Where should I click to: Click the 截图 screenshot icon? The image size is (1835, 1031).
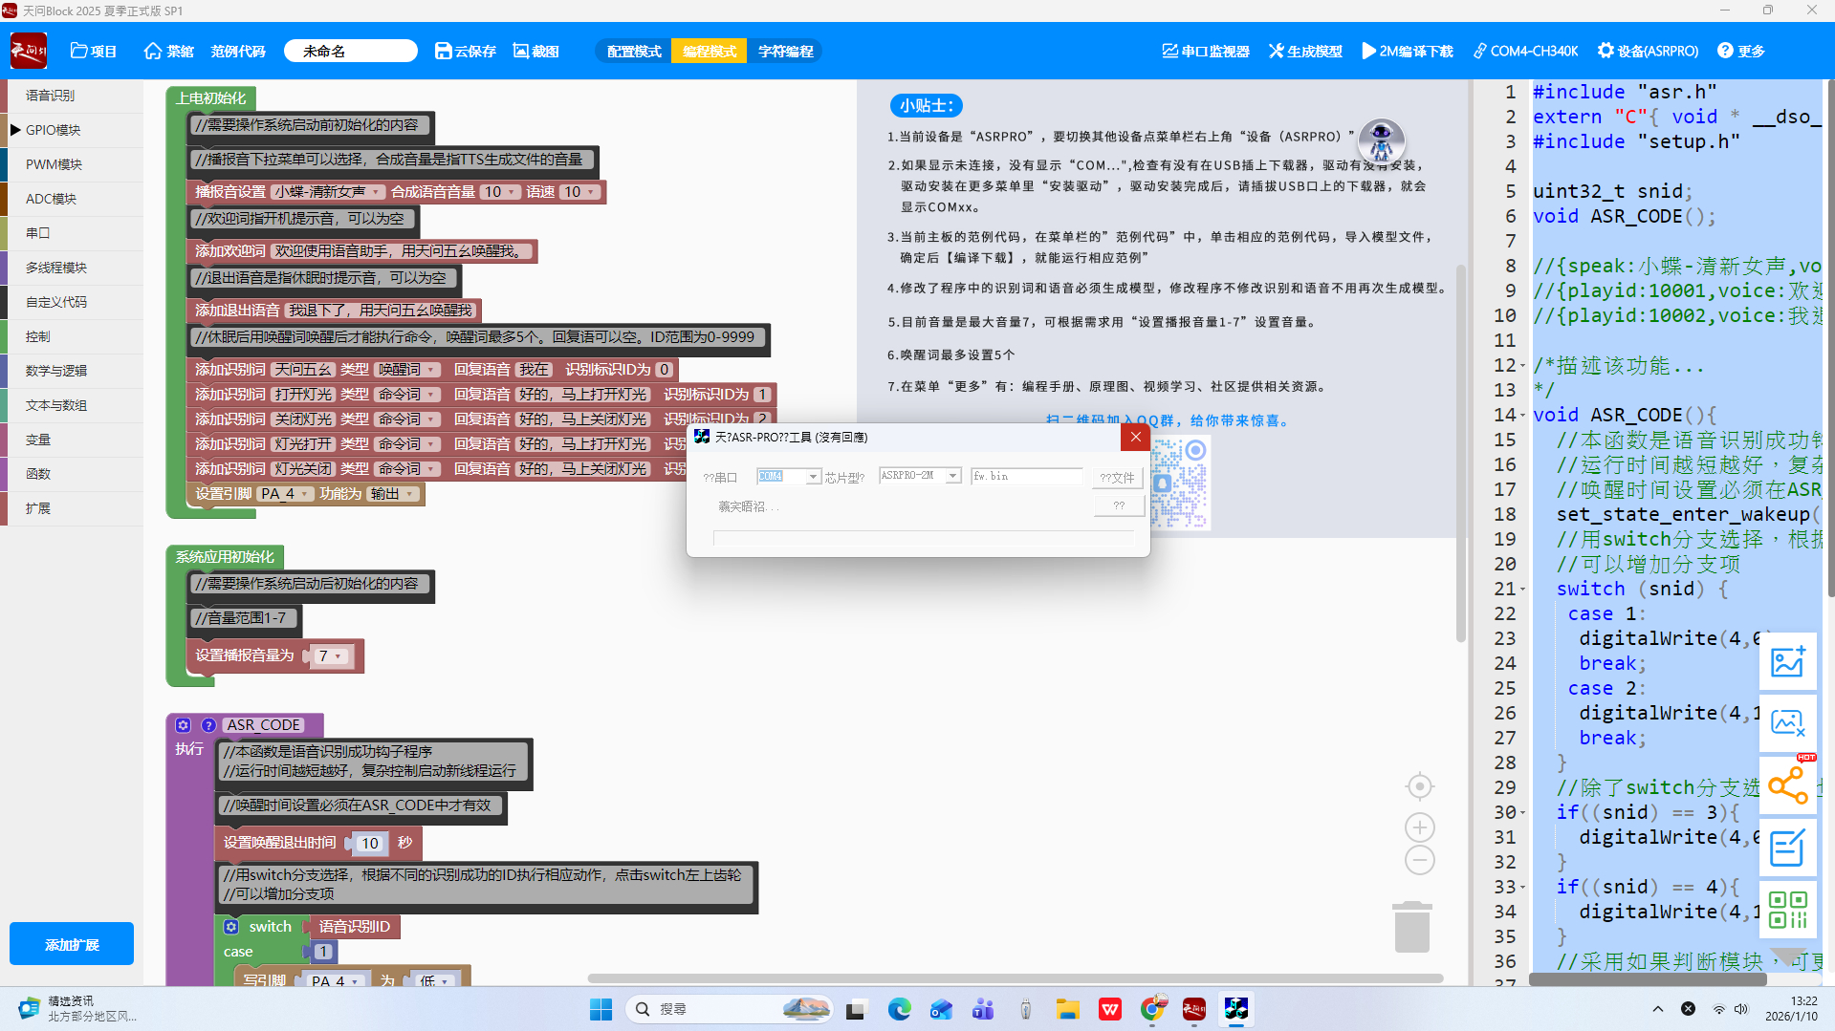[x=535, y=52]
